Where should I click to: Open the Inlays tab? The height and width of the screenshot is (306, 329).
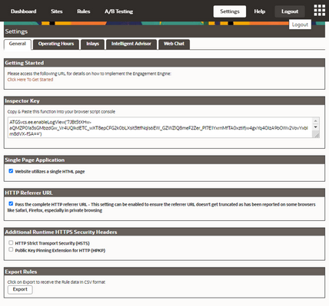[92, 44]
